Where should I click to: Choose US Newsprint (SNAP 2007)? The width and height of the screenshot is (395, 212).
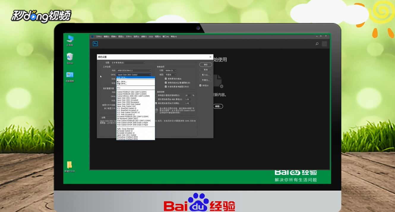pos(136,119)
